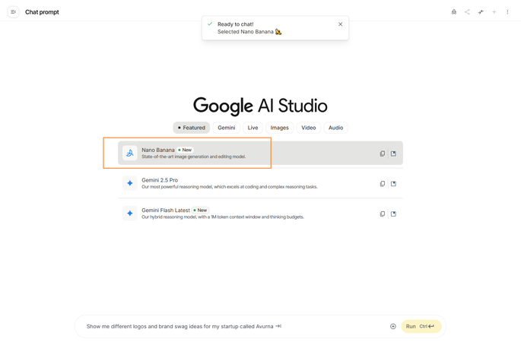Viewport: 521px width, 342px height.
Task: Switch to the Live models tab
Action: (253, 128)
